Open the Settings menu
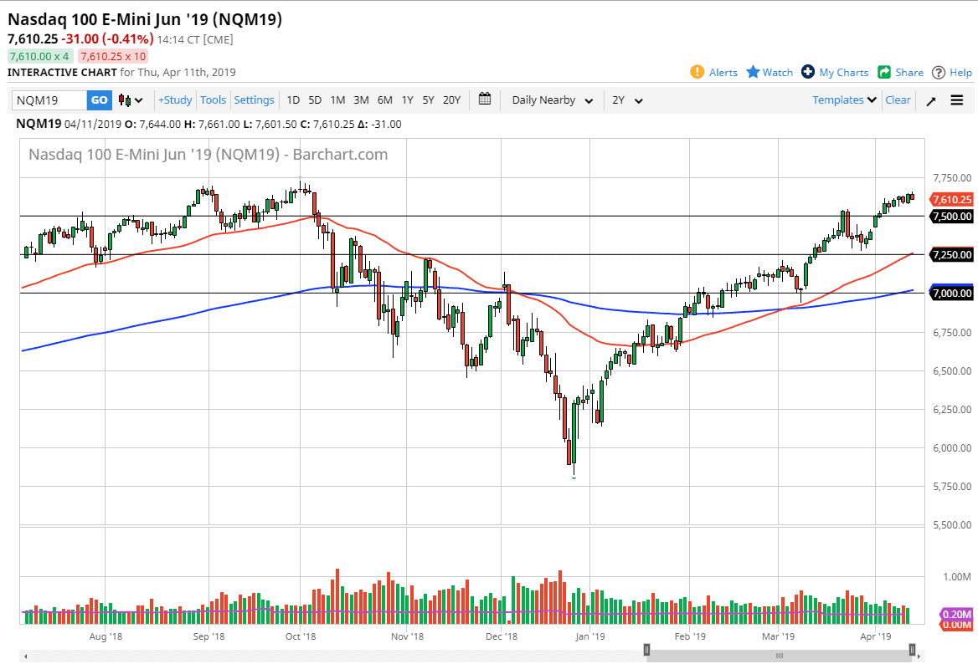 [254, 100]
